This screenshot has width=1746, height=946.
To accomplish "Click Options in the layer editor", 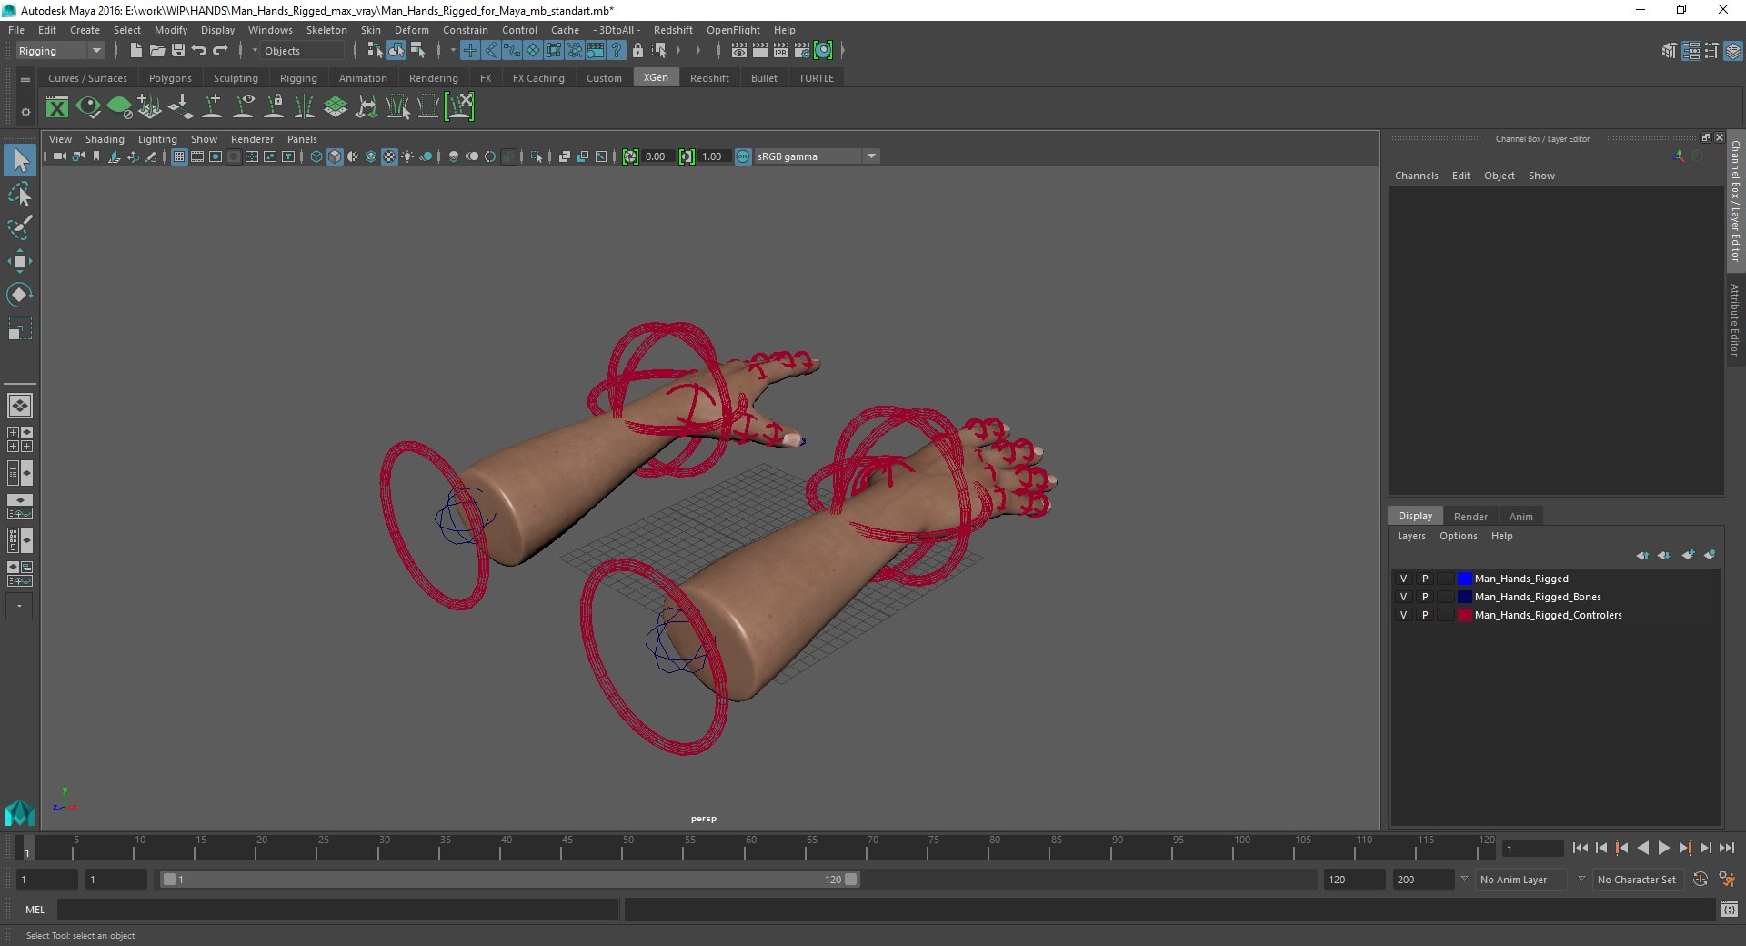I will coord(1458,536).
